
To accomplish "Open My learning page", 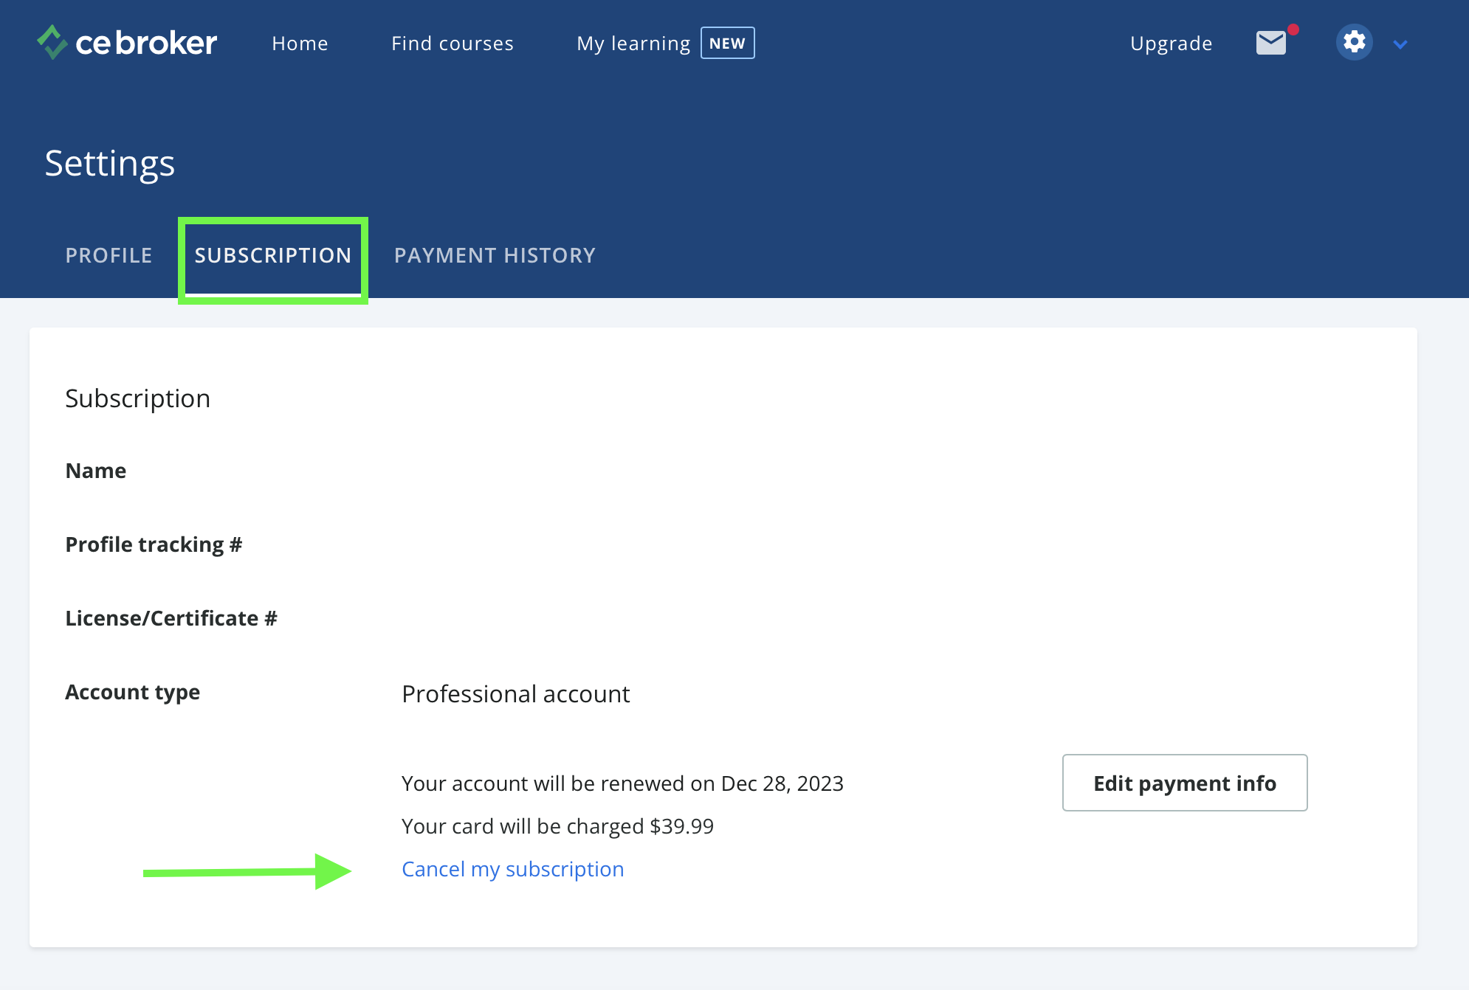I will 633,44.
